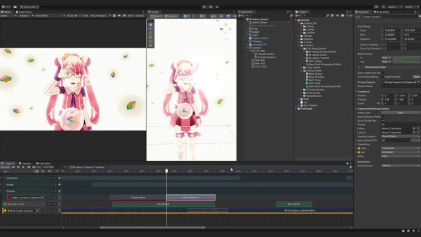The width and height of the screenshot is (421, 237).
Task: Add item to Model track group
Action: click(59, 184)
